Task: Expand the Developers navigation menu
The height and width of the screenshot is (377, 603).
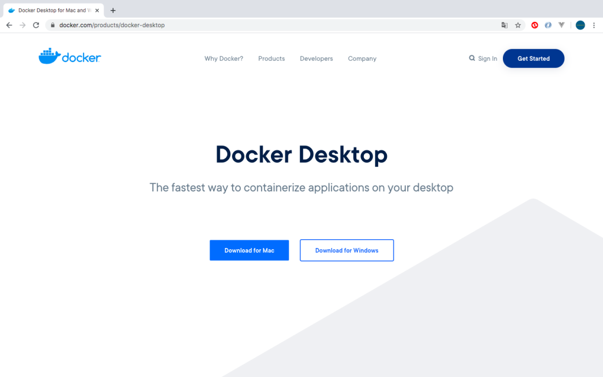Action: coord(316,59)
